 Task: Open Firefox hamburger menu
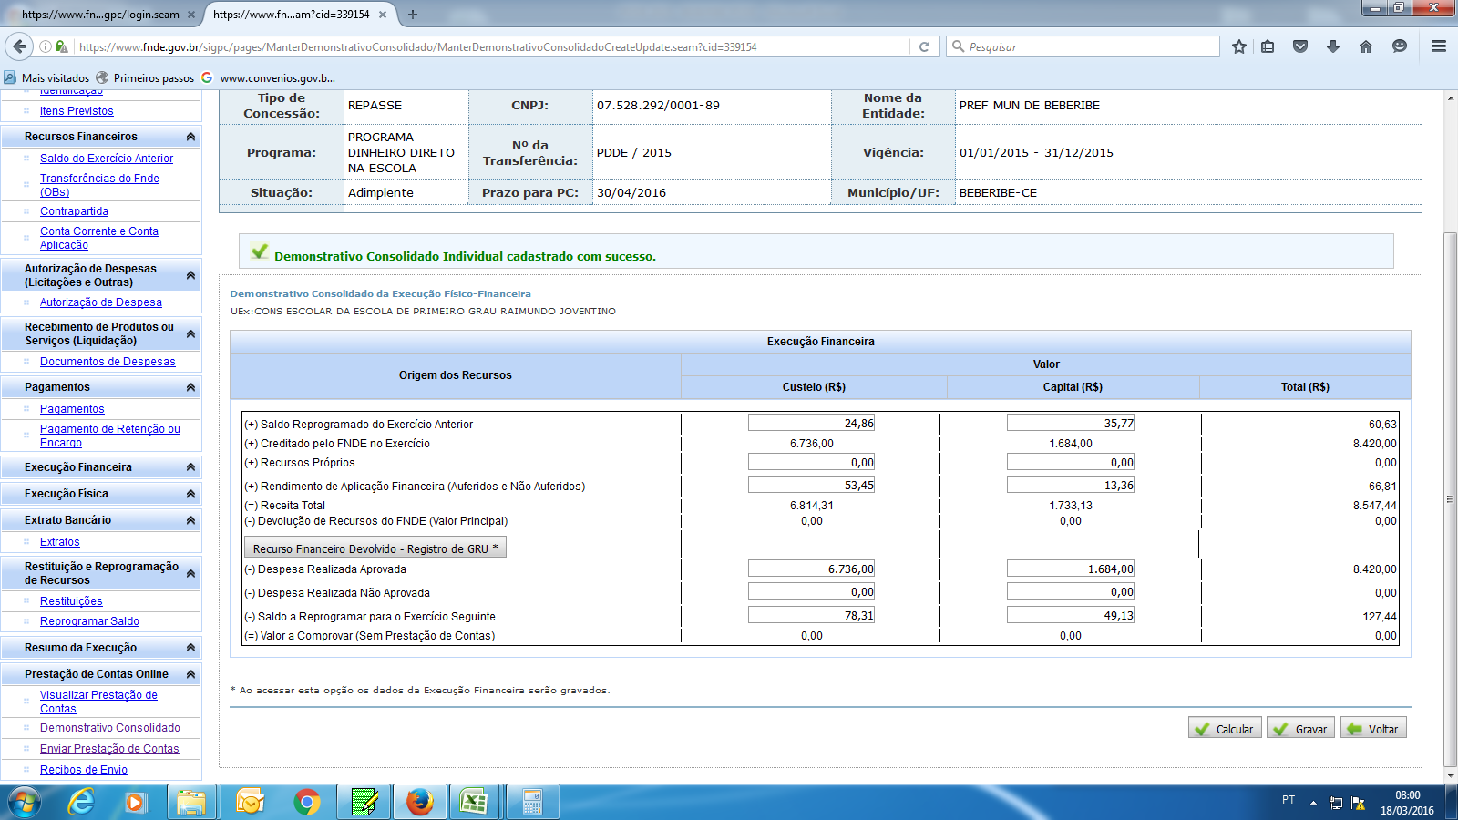tap(1439, 46)
